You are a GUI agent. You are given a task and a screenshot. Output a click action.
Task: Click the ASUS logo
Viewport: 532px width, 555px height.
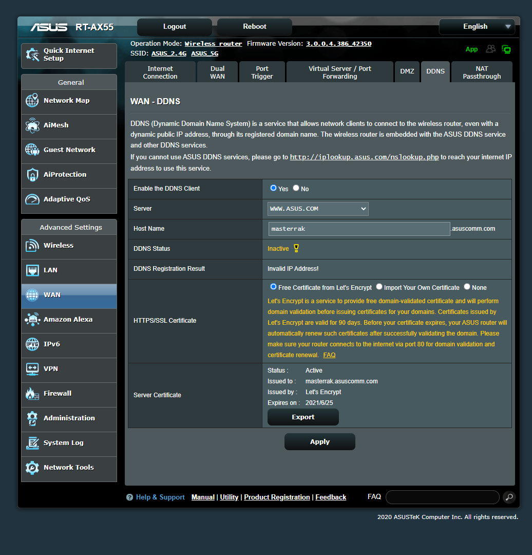pyautogui.click(x=49, y=27)
